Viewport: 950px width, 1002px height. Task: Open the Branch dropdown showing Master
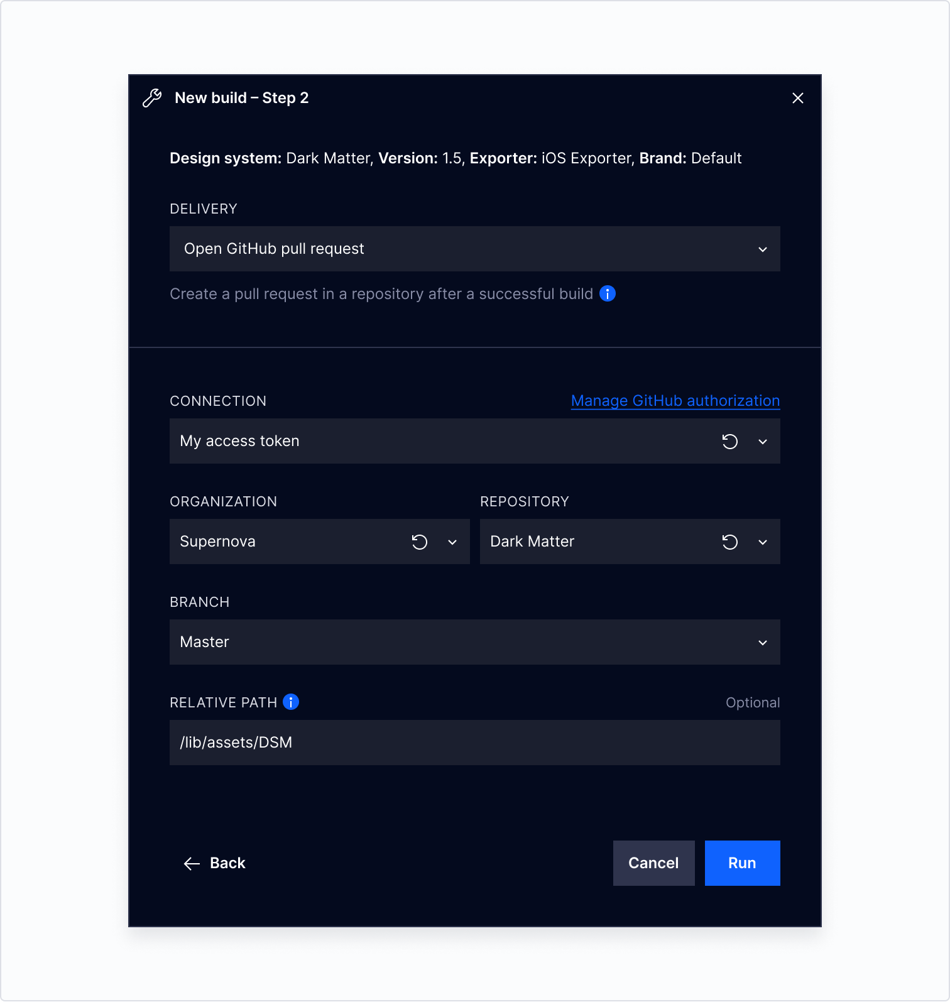coord(475,642)
